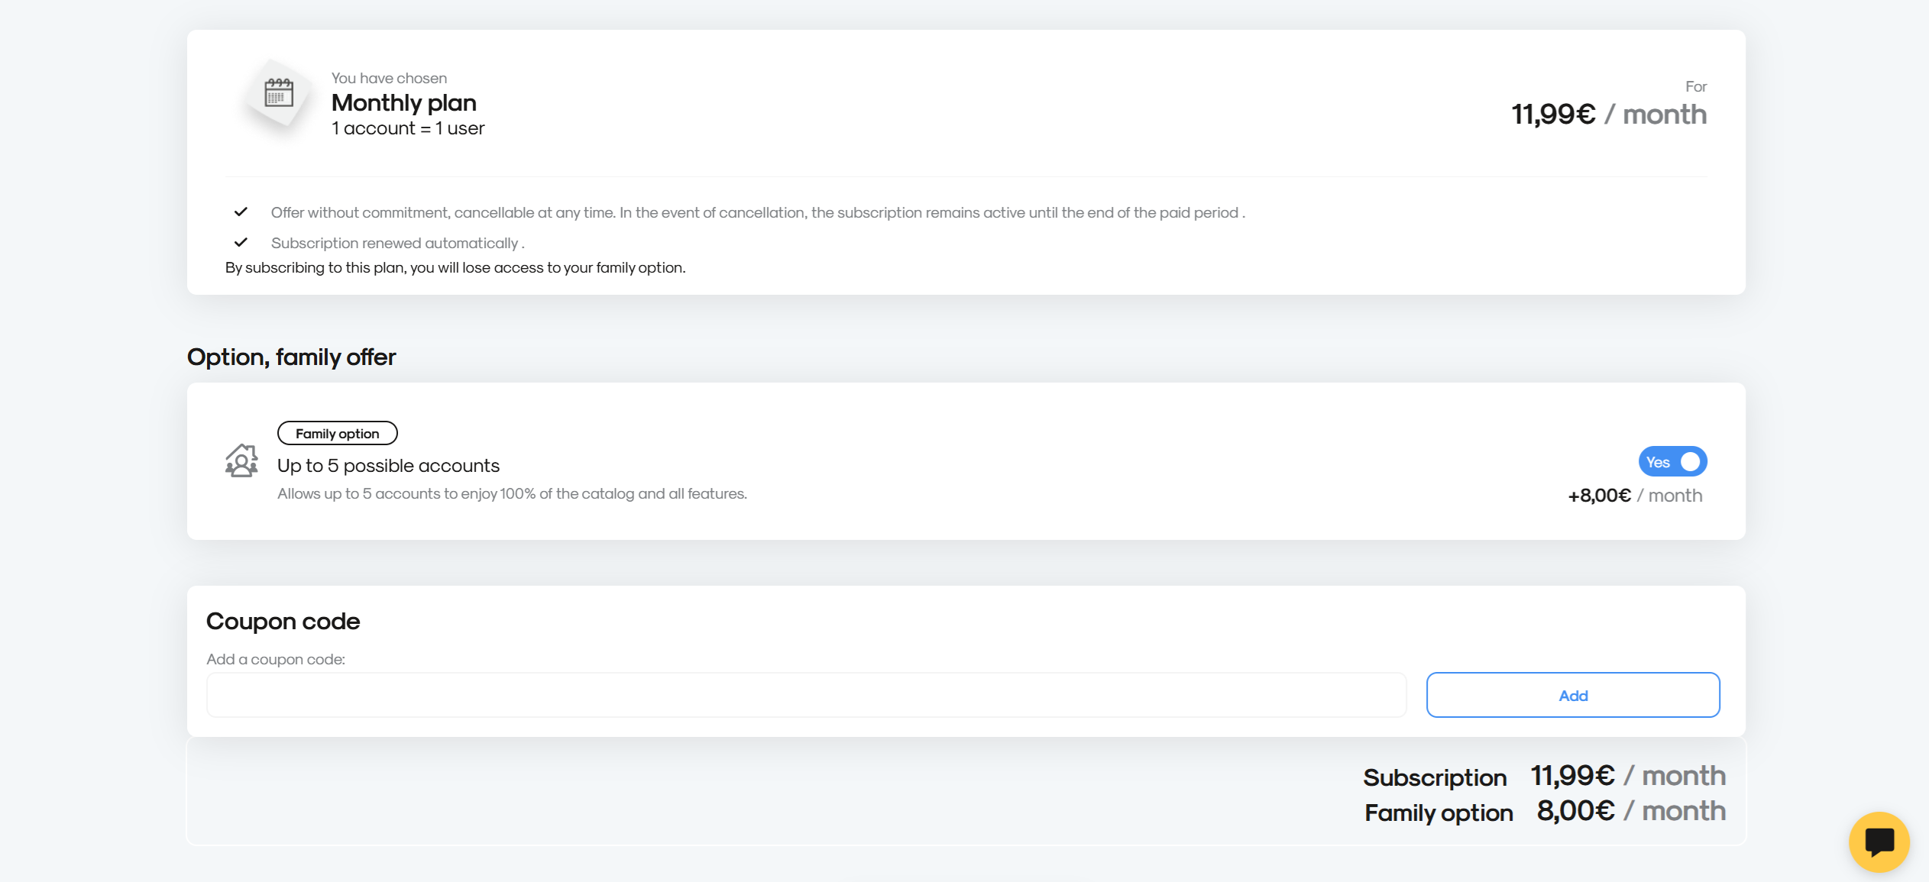Click the Option, family offer heading

coord(291,357)
